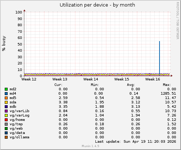
Task: Click the md5 Cur value 2.59
Action: pyautogui.click(x=63, y=98)
